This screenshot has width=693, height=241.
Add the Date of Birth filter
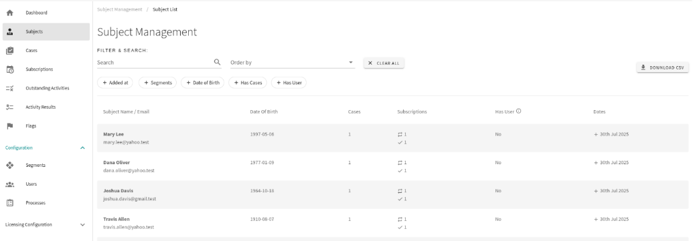tap(202, 82)
